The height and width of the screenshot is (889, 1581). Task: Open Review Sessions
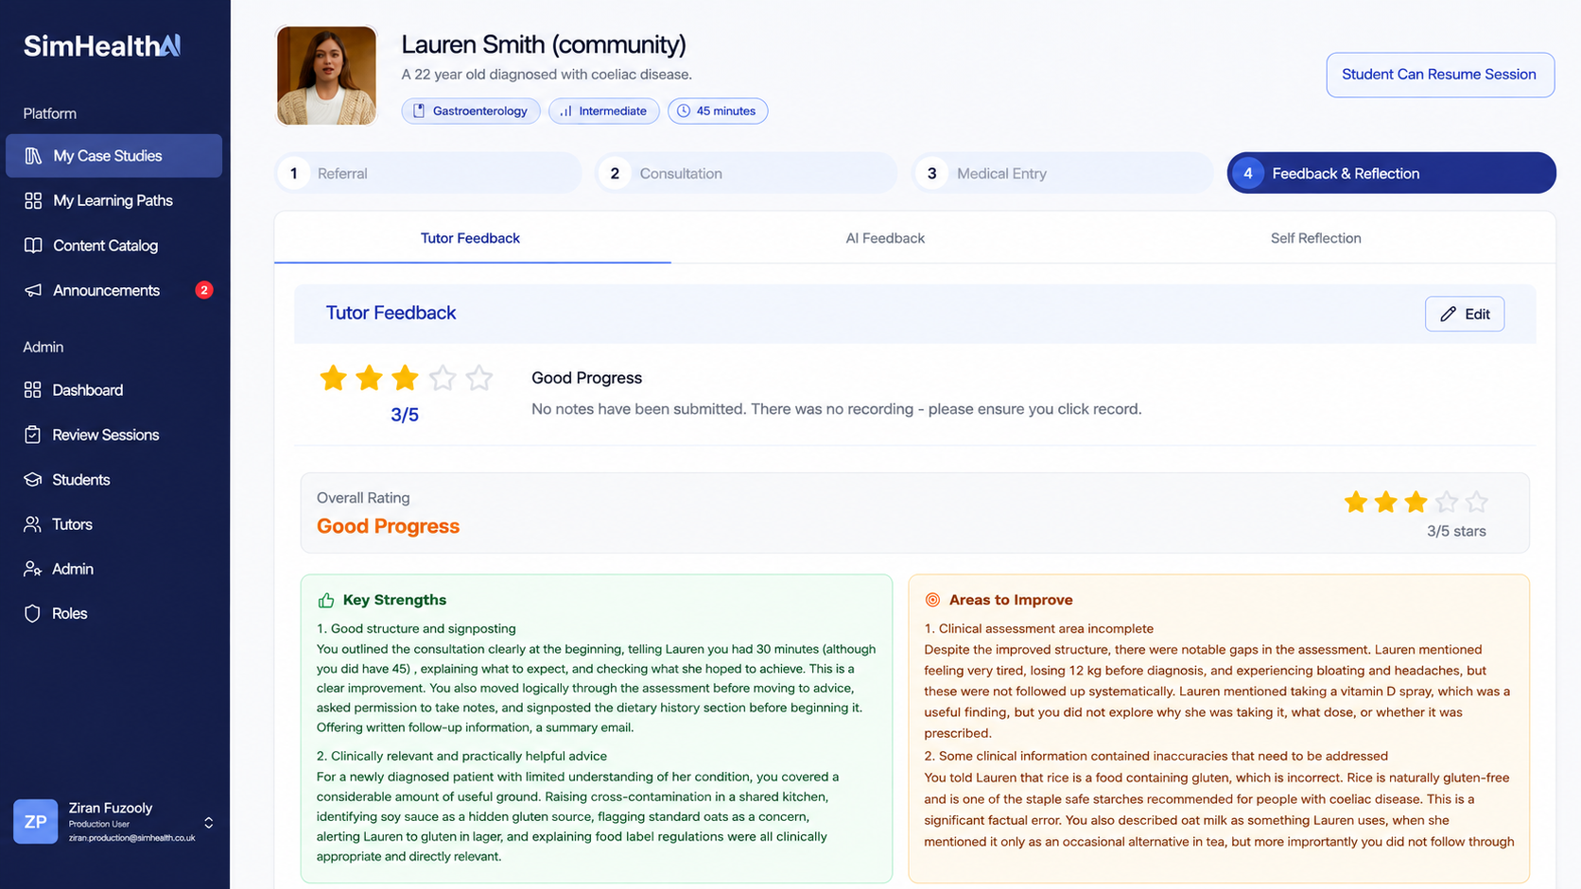pos(114,435)
